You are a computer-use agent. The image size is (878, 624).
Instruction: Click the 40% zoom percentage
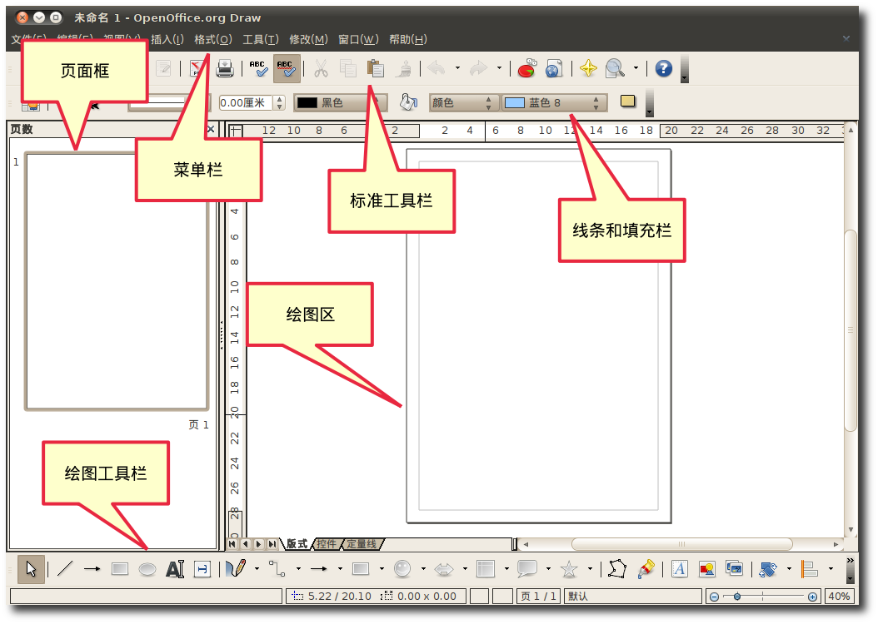(x=839, y=596)
